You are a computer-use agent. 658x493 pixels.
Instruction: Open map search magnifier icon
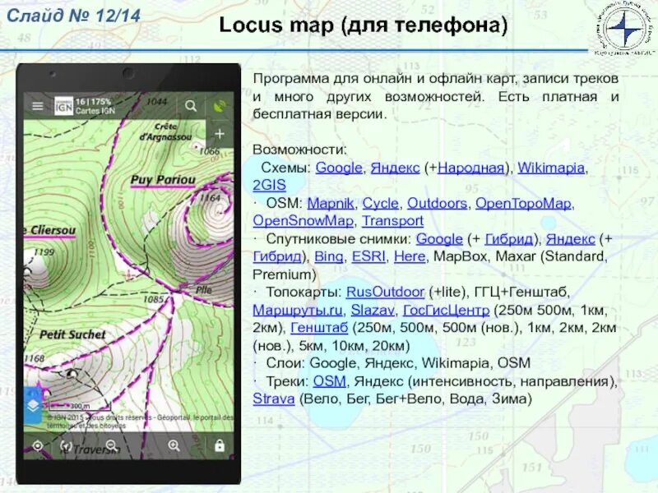191,106
